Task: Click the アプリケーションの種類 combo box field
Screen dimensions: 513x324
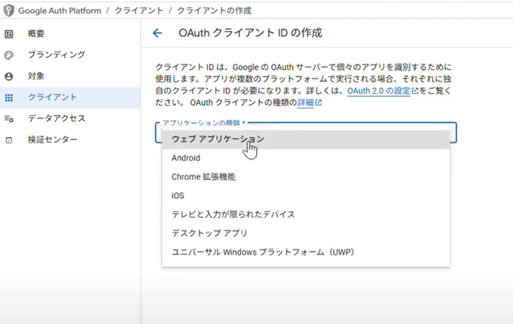Action: click(x=306, y=133)
